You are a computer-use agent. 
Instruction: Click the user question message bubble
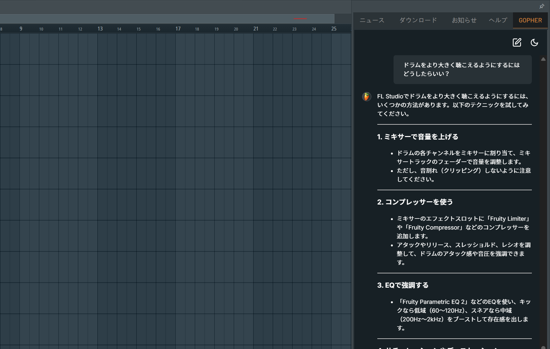coord(462,69)
